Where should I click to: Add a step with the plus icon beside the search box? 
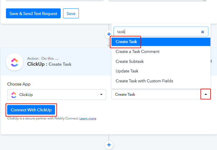coord(109,34)
